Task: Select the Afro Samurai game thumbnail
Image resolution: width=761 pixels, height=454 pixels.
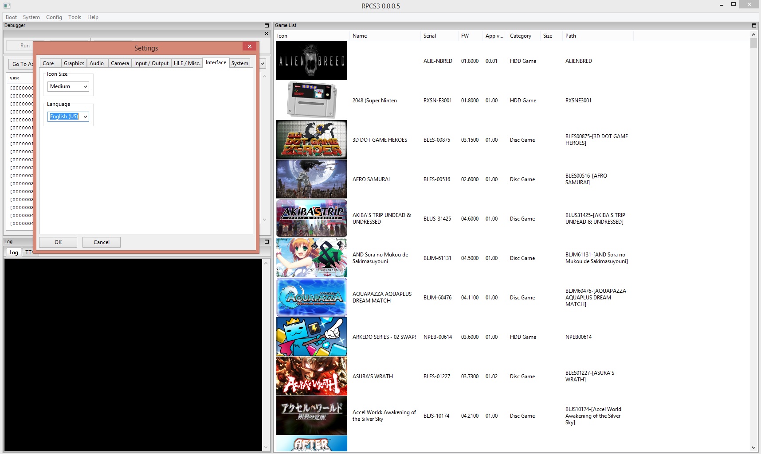Action: pyautogui.click(x=311, y=179)
